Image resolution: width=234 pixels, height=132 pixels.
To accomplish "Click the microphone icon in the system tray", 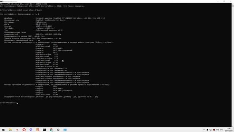I will [x=207, y=130].
